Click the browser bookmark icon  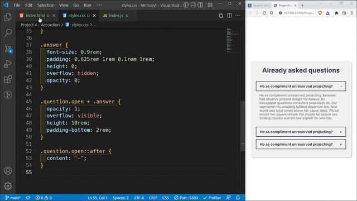tap(272, 13)
